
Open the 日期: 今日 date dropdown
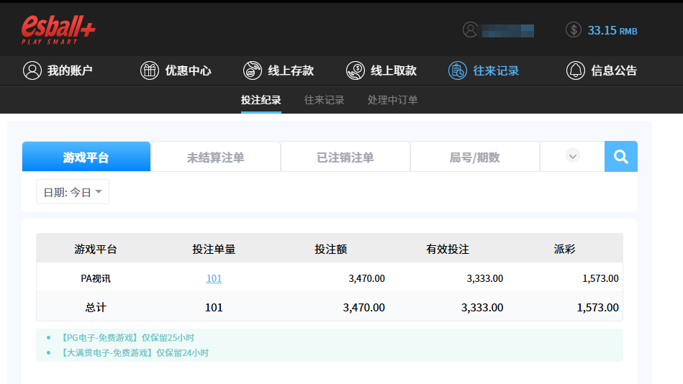tap(73, 192)
